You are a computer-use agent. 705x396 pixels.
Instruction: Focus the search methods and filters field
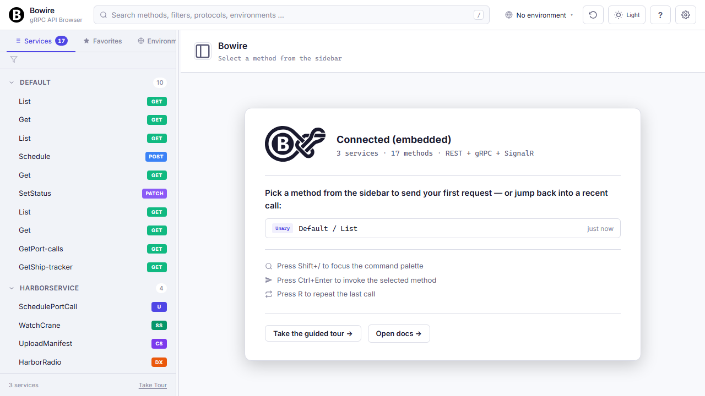(291, 15)
